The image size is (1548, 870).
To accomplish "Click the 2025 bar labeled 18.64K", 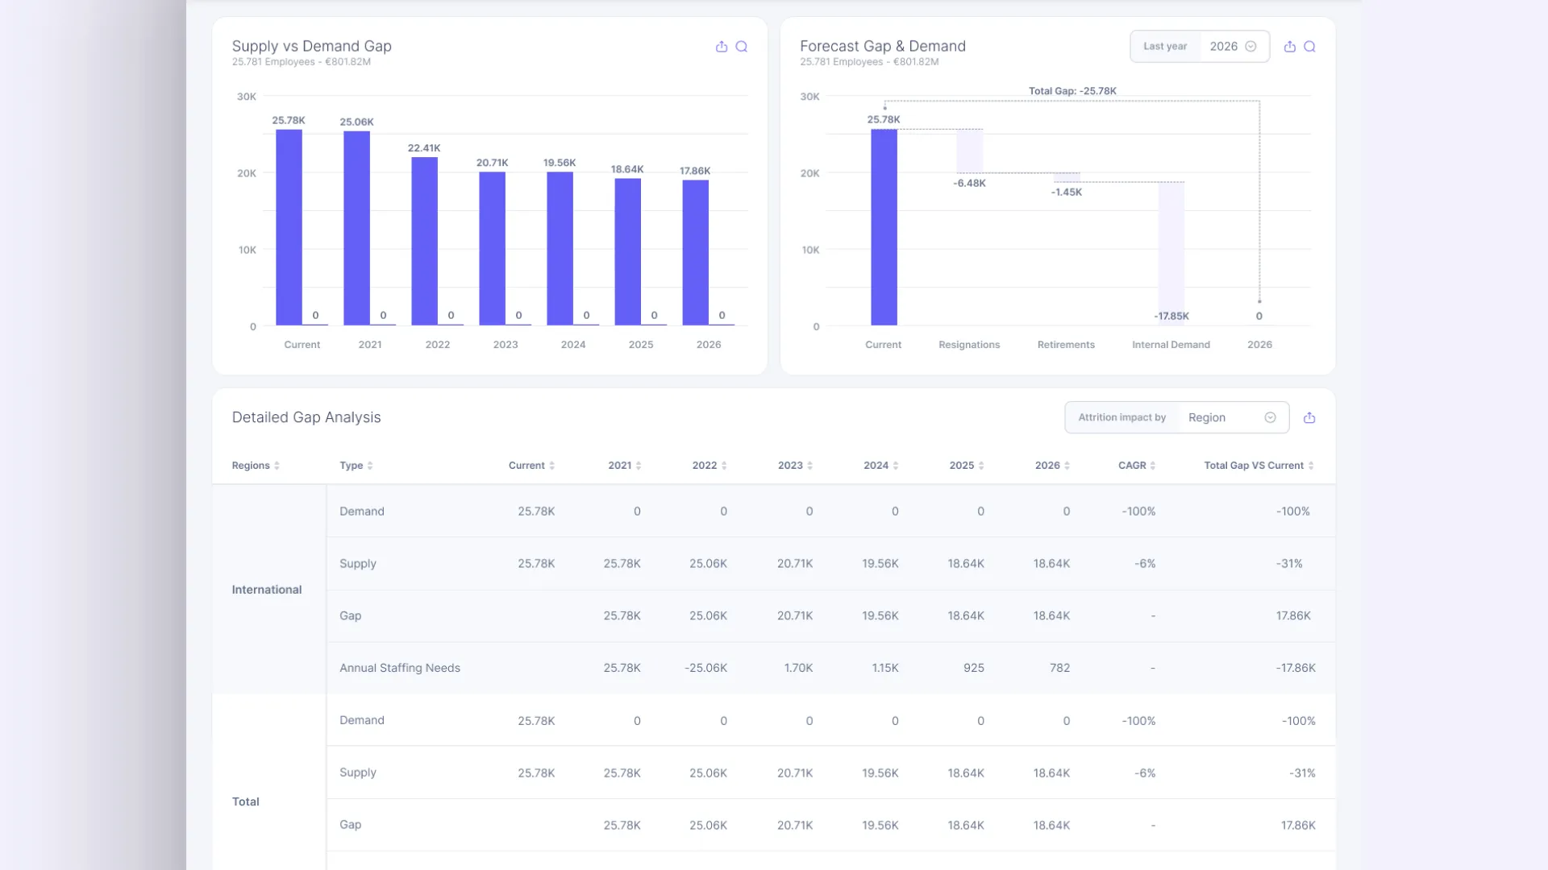I will click(x=628, y=252).
